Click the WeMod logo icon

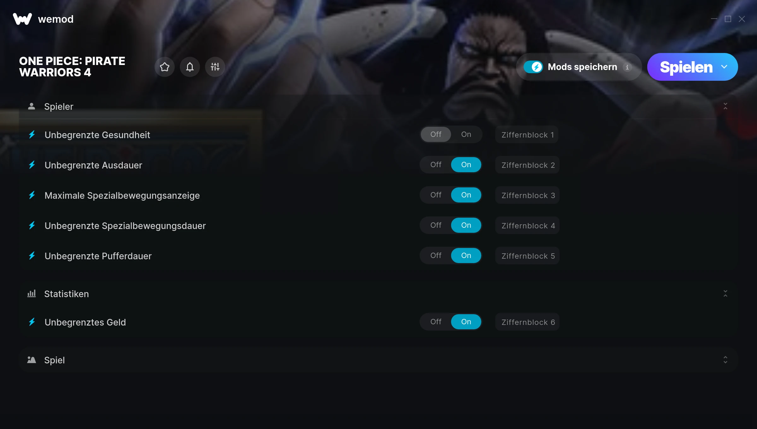point(22,19)
